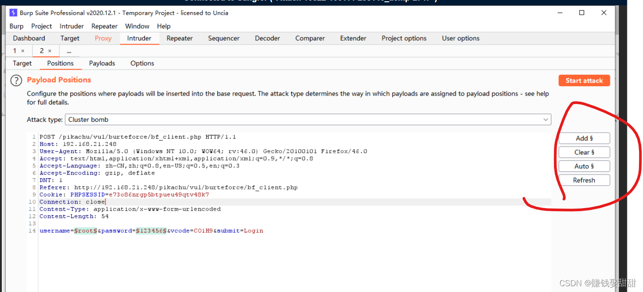Open the Sequencer tab
643x292 pixels.
click(224, 38)
